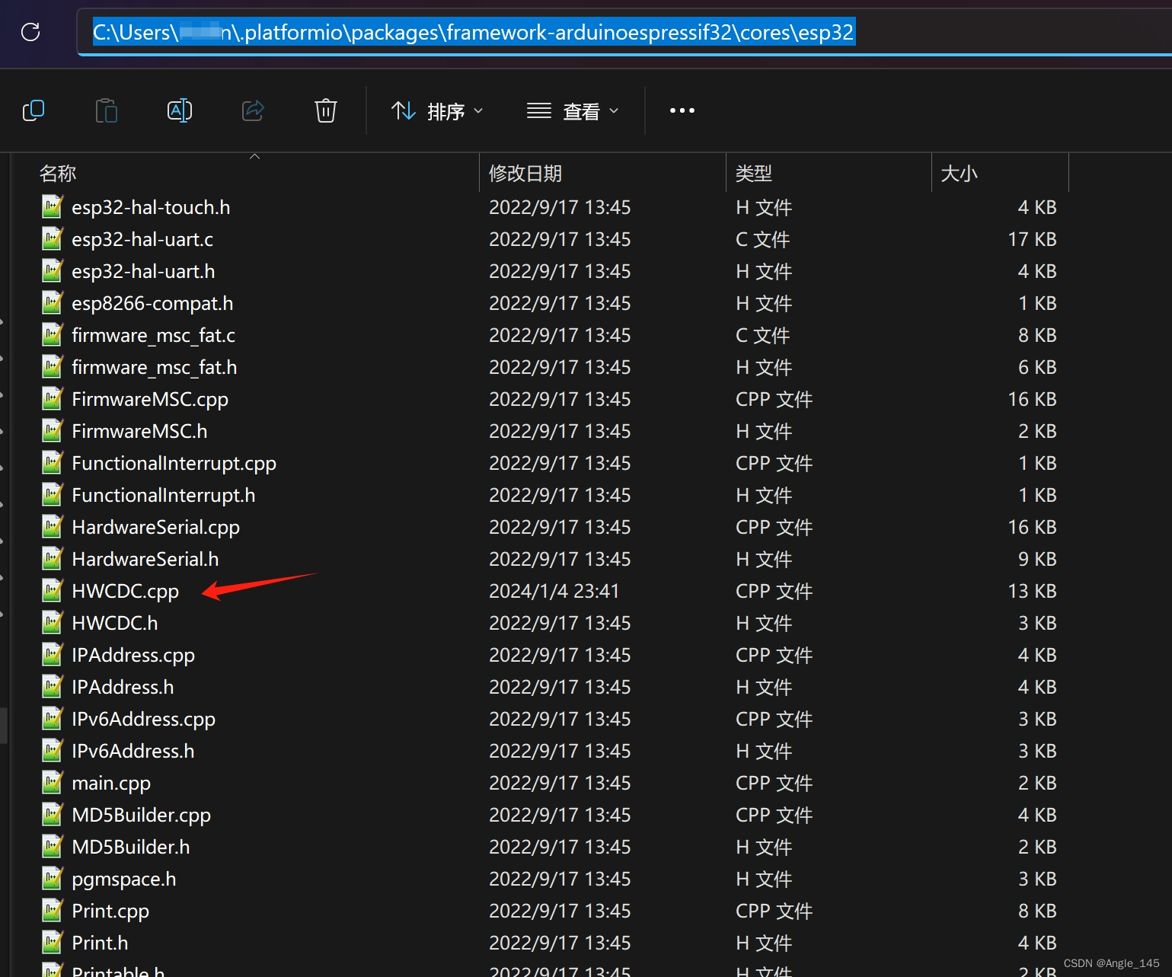1172x977 pixels.
Task: Open the "..." see more menu
Action: [681, 110]
